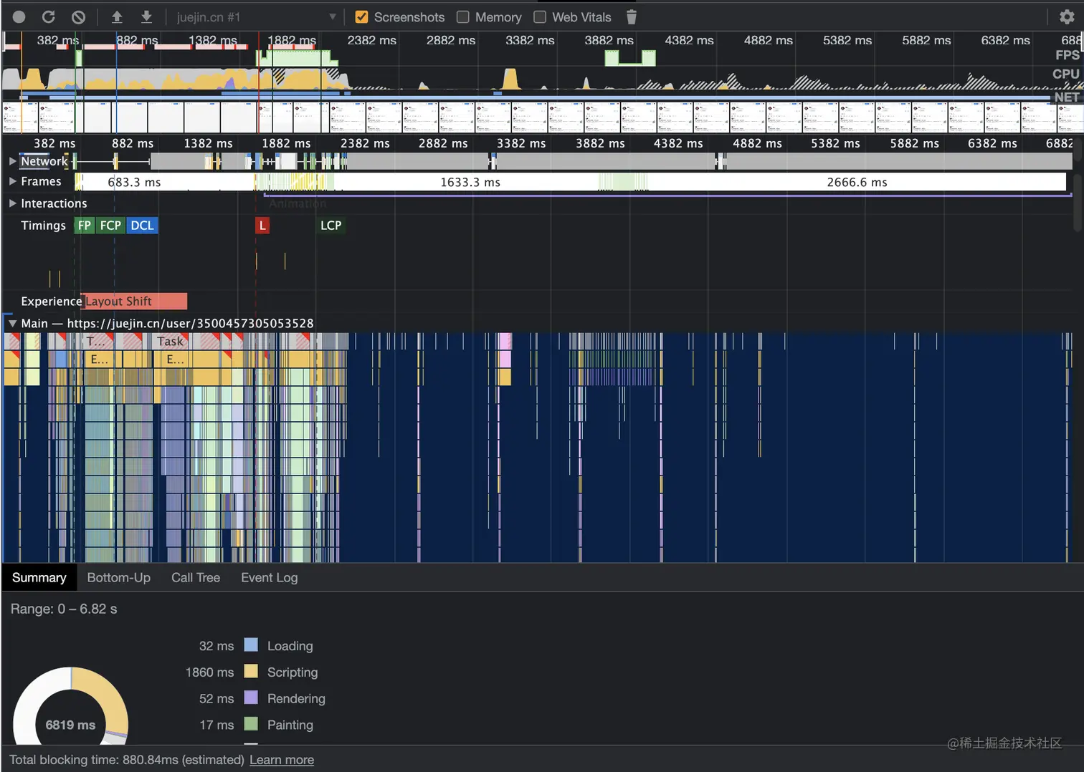Viewport: 1084px width, 772px height.
Task: Expand the Network track
Action: pyautogui.click(x=13, y=162)
